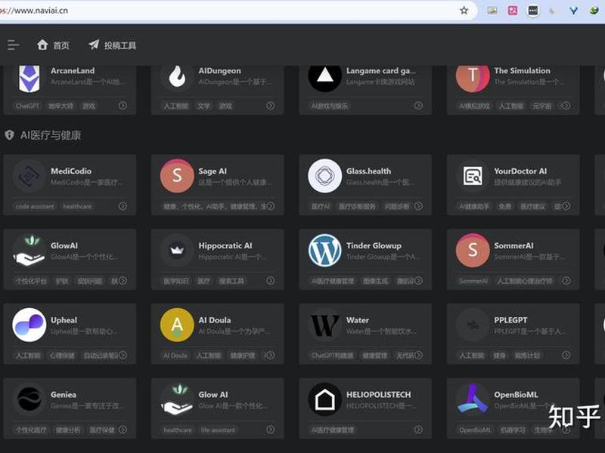Image resolution: width=605 pixels, height=453 pixels.
Task: Click the arrow button on HELIOPOLISTECH card
Action: point(418,429)
